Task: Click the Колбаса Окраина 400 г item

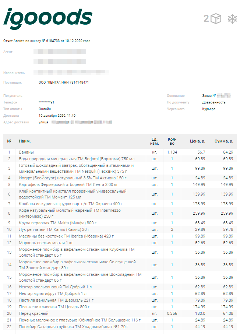Action: tap(71, 204)
